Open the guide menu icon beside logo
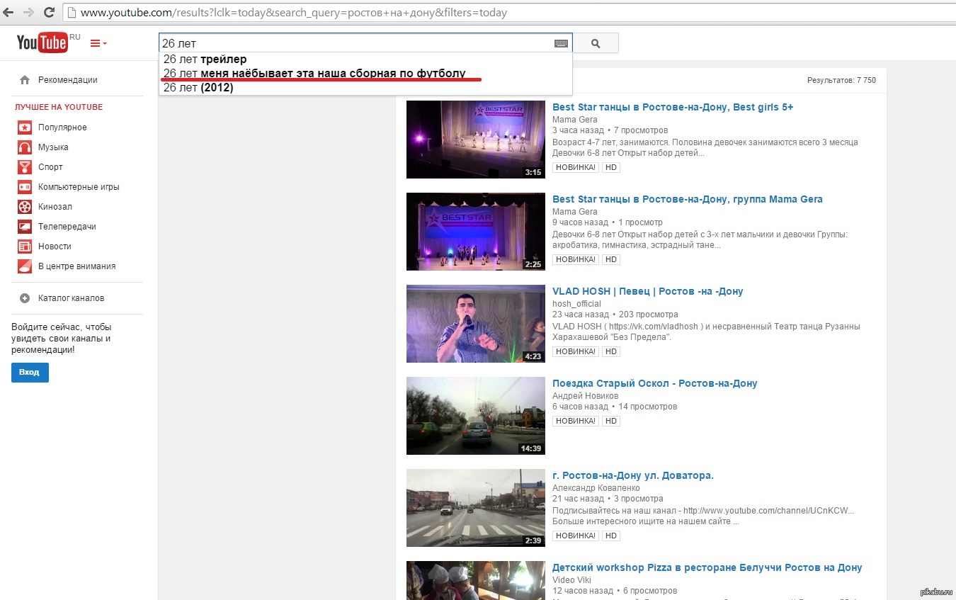The height and width of the screenshot is (600, 956). (x=98, y=43)
